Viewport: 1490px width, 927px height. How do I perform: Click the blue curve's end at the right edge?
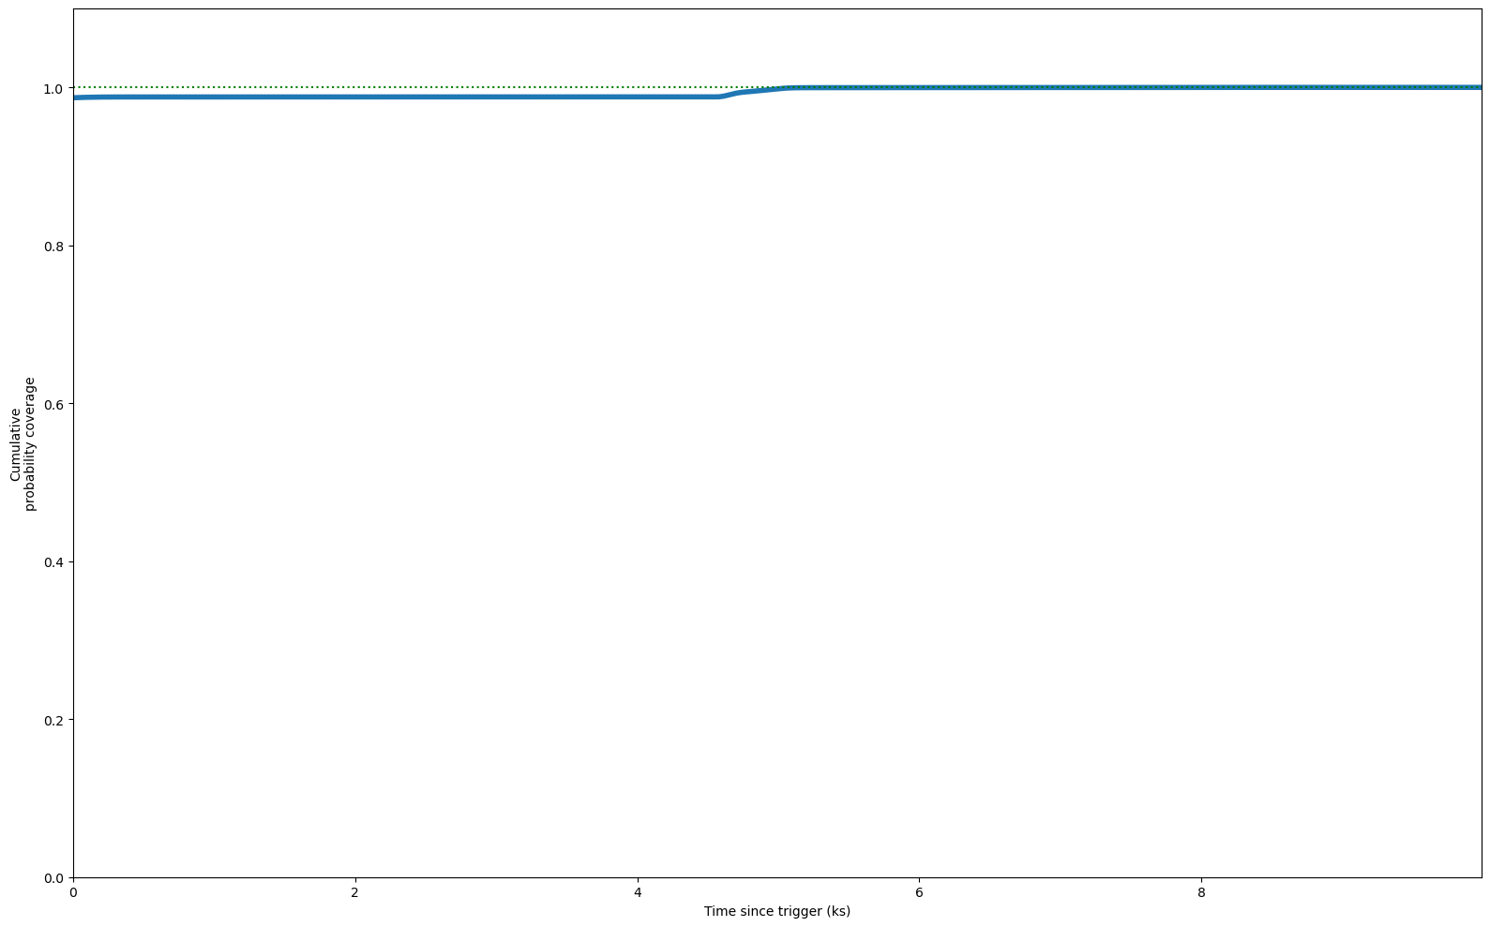[x=1480, y=87]
